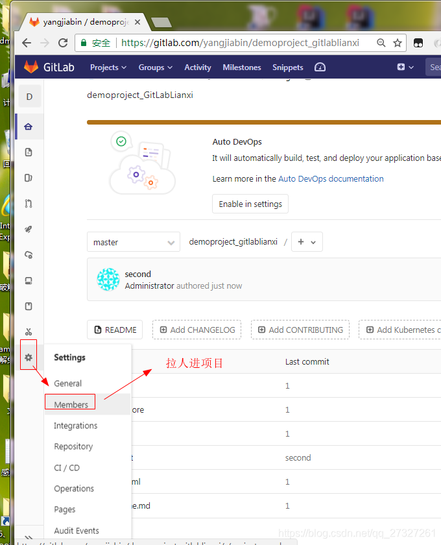Viewport: 441px width, 545px height.
Task: Open the CI/CD rocket sidebar icon
Action: tap(29, 230)
